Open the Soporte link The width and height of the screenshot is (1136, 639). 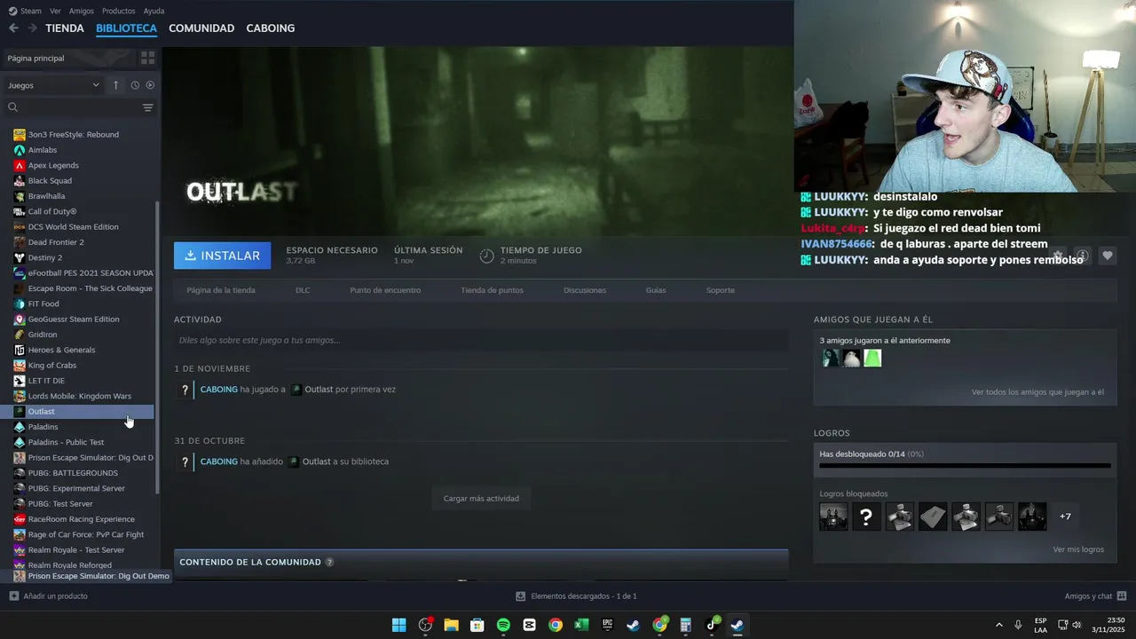pos(720,290)
